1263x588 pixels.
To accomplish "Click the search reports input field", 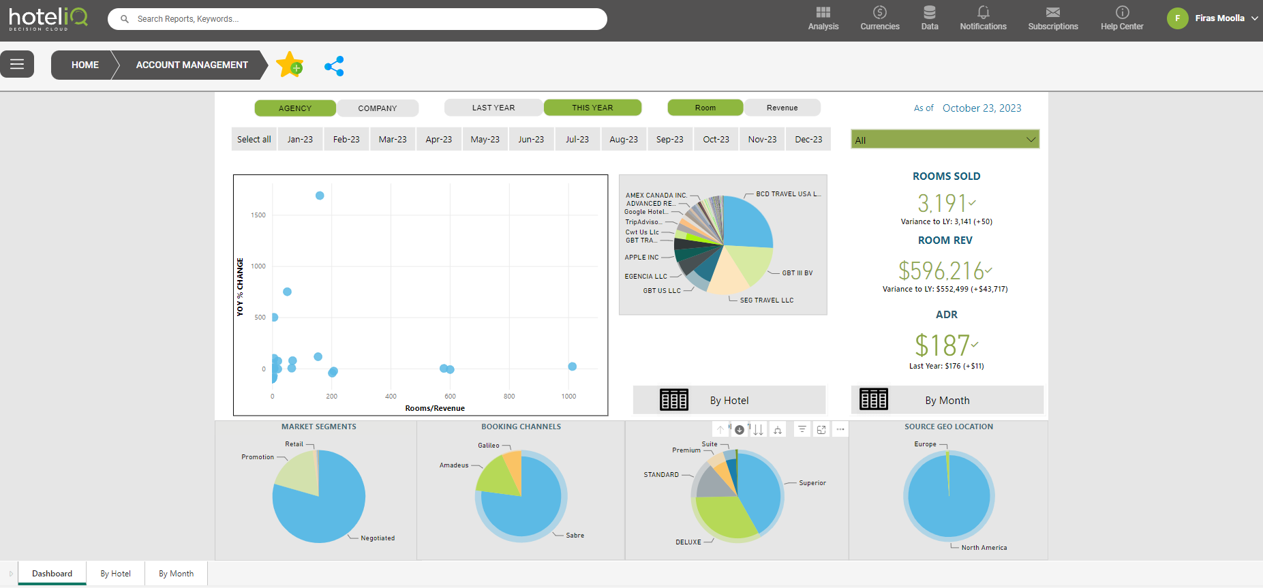I will point(358,19).
